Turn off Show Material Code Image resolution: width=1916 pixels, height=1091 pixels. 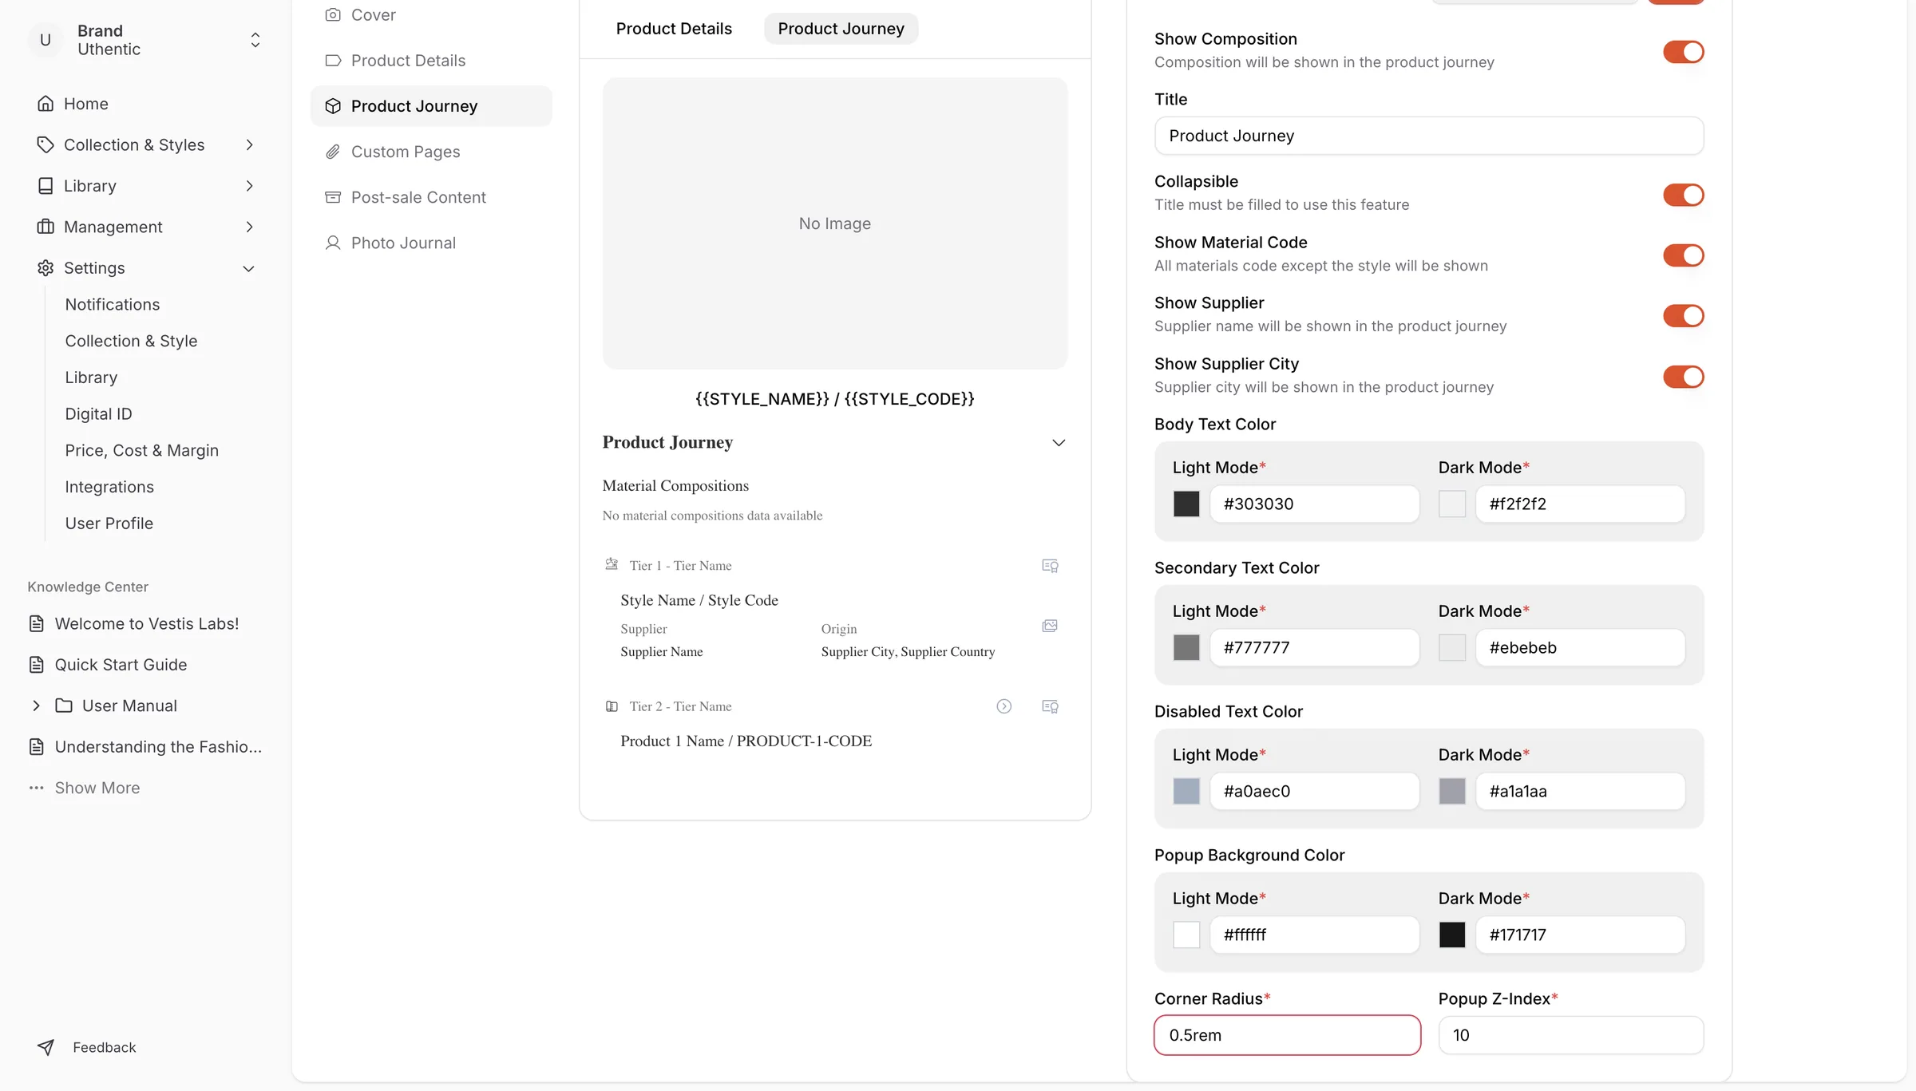point(1684,255)
